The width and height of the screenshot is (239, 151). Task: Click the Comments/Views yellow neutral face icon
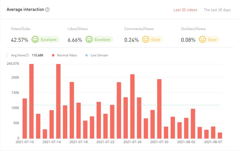pyautogui.click(x=146, y=40)
